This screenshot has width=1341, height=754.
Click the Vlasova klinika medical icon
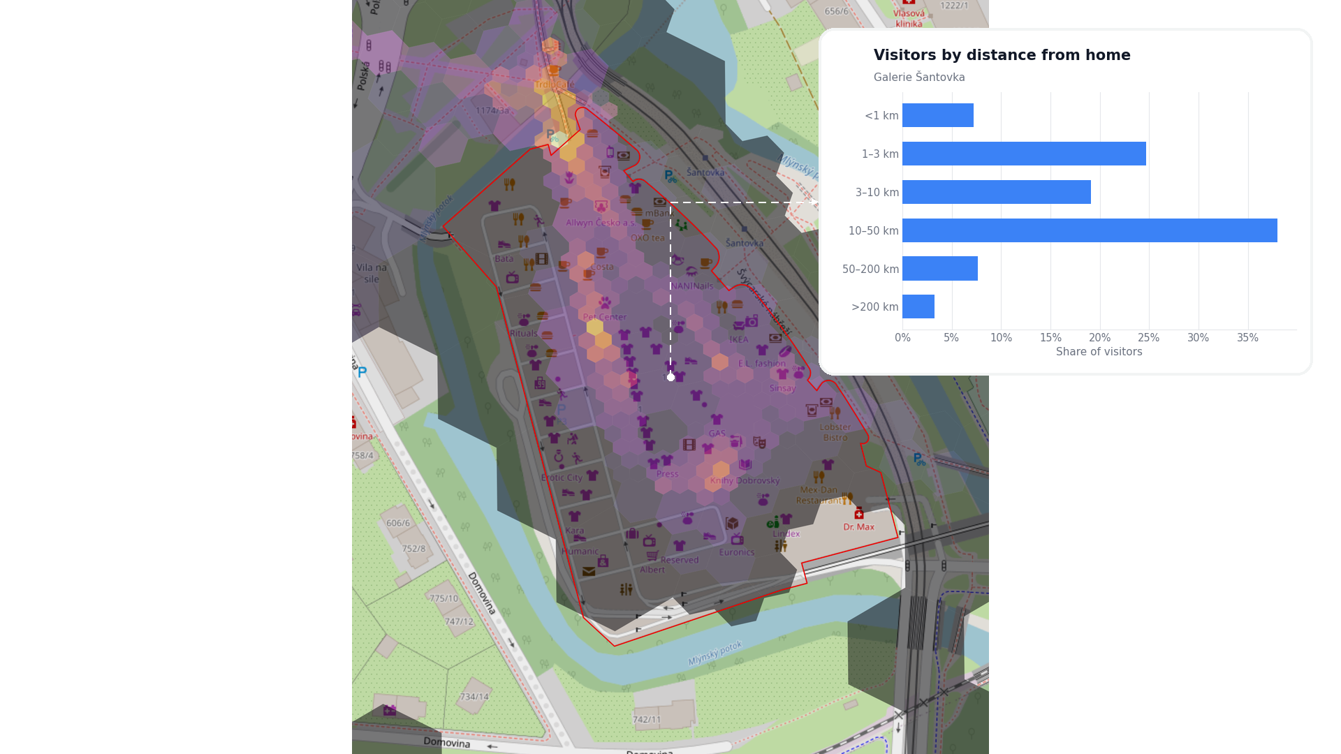click(909, 2)
